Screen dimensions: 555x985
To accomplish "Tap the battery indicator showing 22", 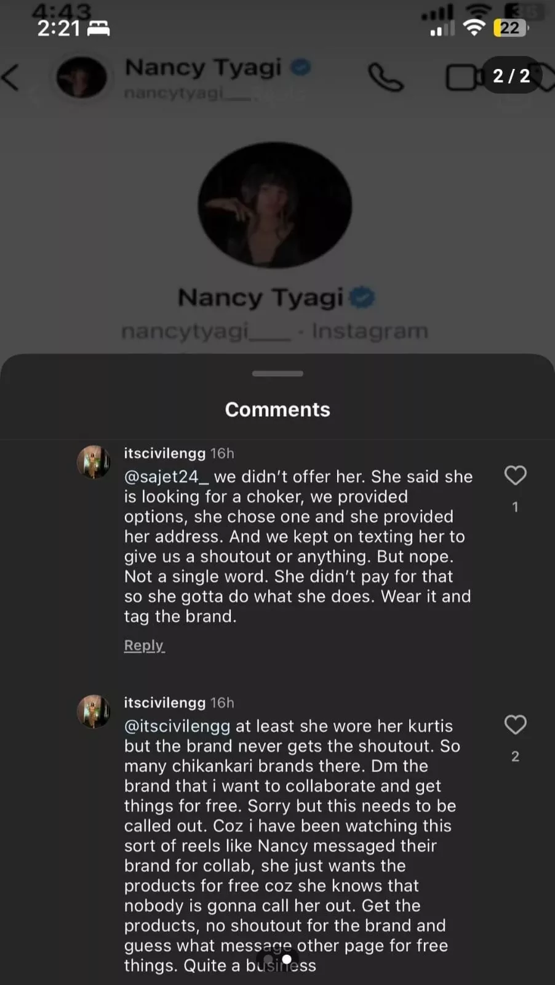I will coord(510,28).
